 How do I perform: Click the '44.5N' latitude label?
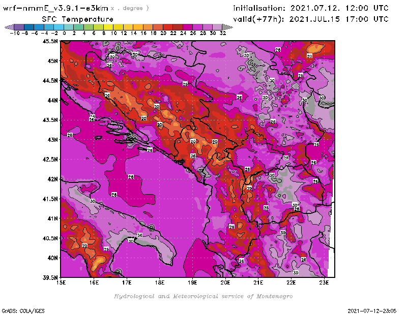click(50, 80)
